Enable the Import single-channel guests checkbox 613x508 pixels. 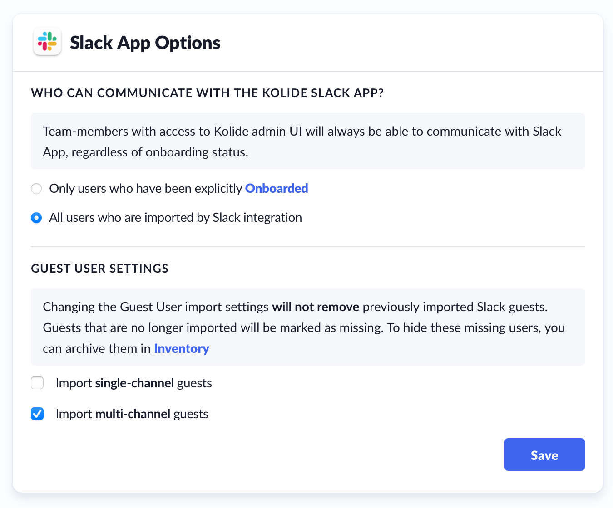click(x=37, y=383)
